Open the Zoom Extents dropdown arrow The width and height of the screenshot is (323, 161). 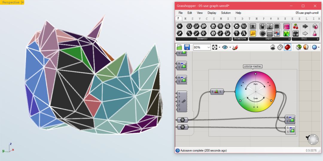[x=220, y=47]
